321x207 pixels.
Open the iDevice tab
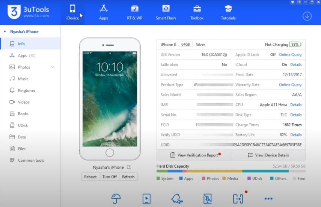72,12
